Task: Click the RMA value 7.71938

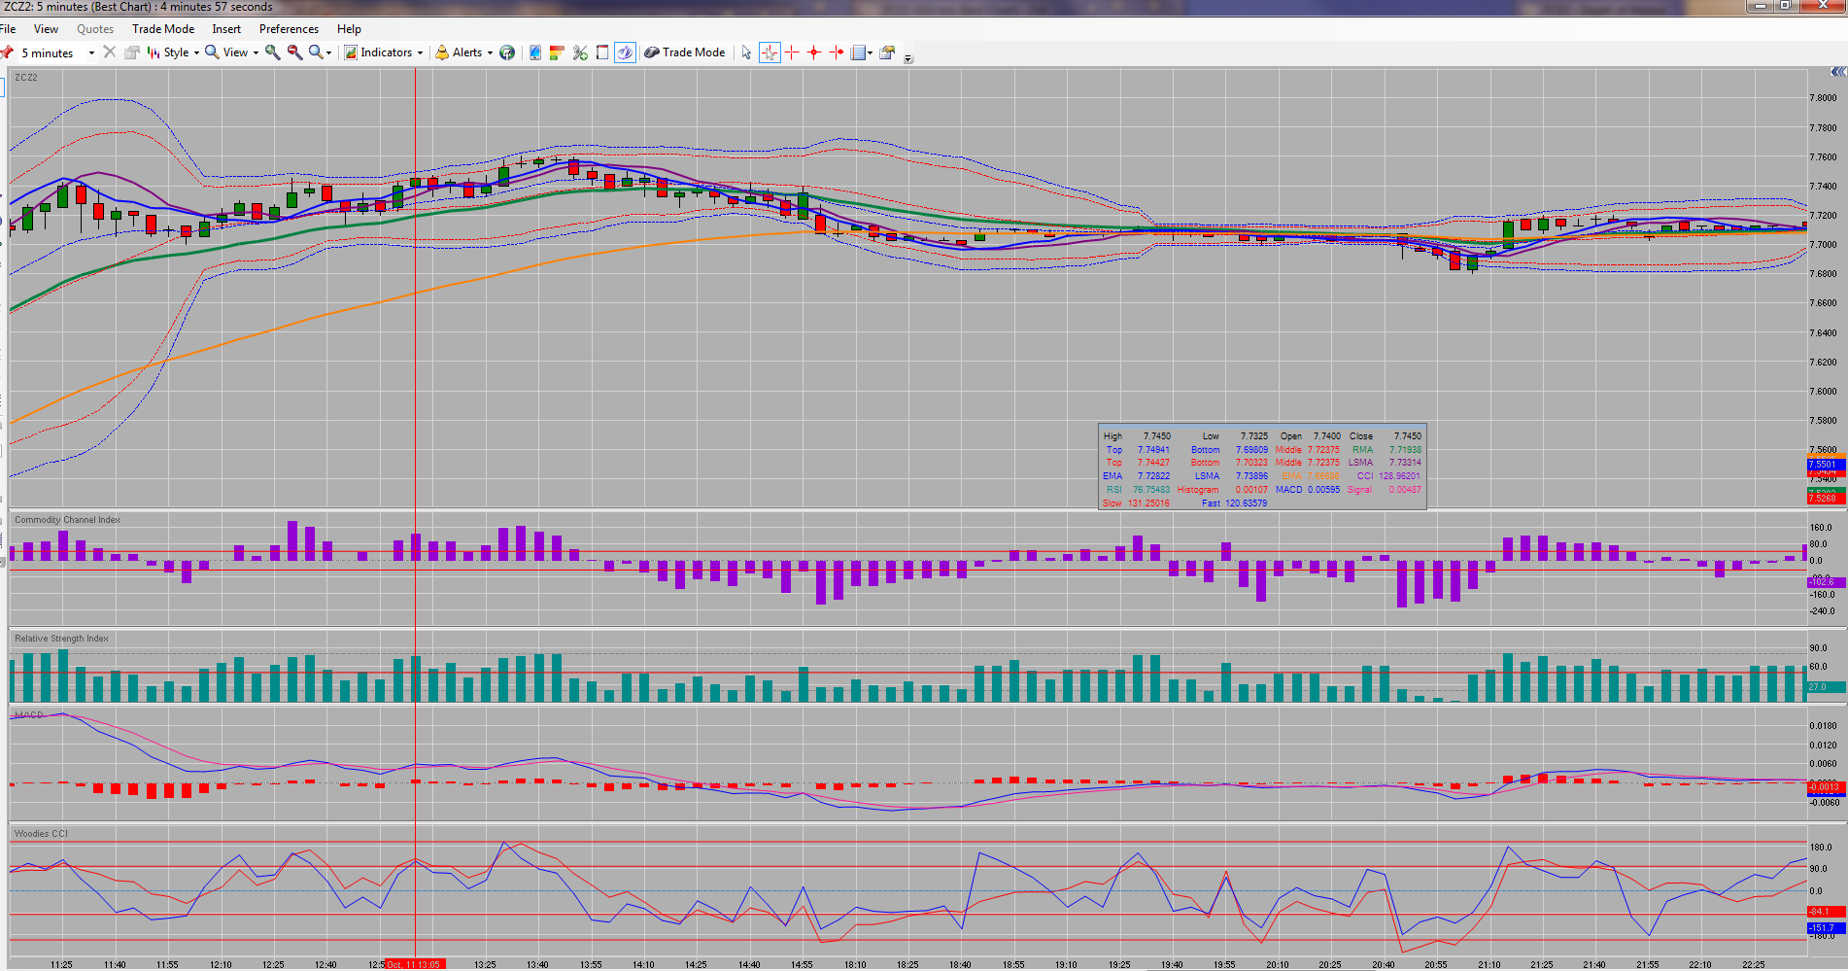Action: click(1405, 450)
